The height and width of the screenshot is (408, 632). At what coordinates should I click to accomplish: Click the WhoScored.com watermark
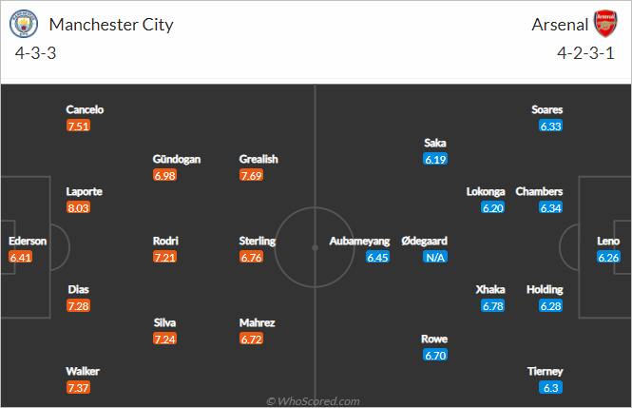point(313,401)
